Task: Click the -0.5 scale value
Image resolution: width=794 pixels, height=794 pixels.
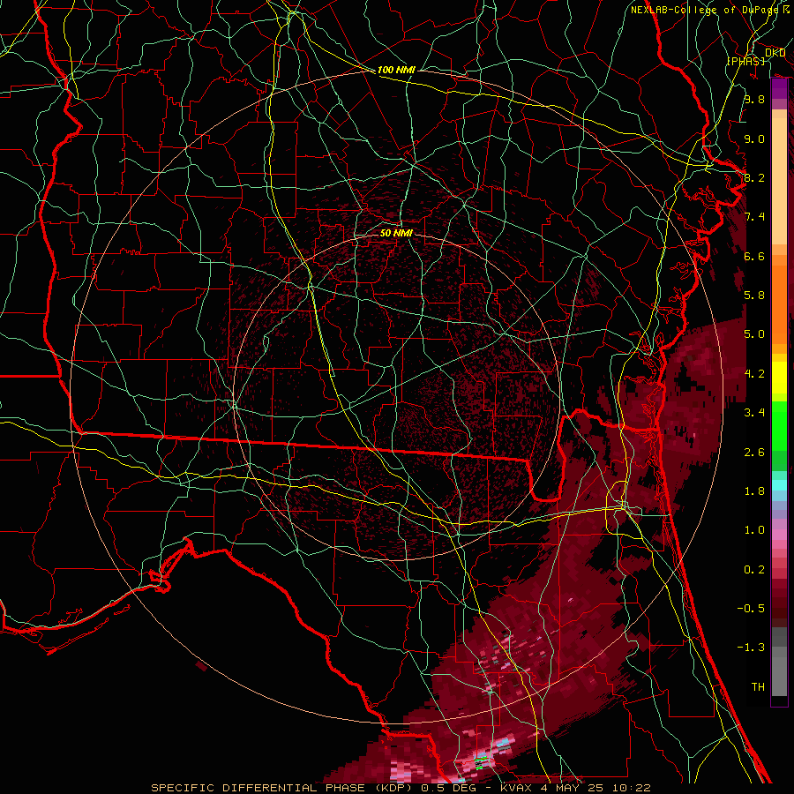Action: click(751, 609)
